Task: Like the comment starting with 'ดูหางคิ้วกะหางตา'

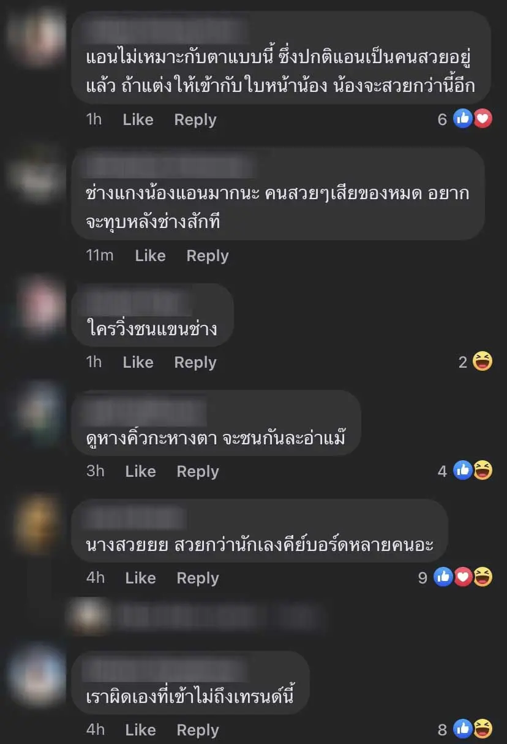Action: (x=140, y=471)
